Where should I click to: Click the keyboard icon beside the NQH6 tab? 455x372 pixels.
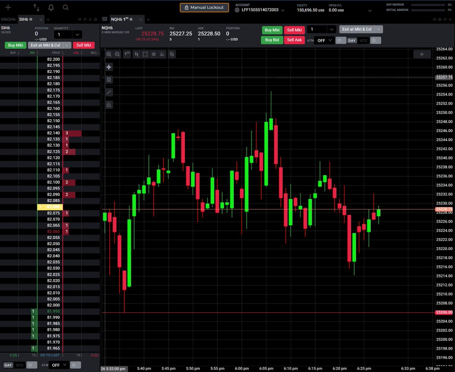point(104,19)
